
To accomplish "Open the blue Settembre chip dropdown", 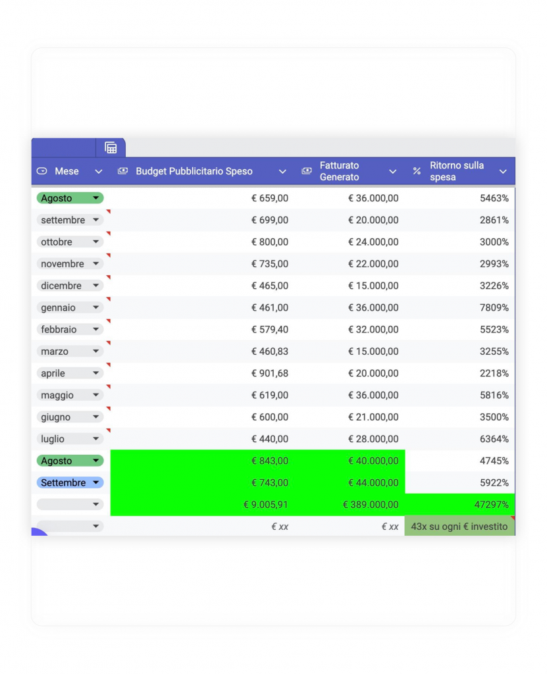I will click(x=97, y=482).
